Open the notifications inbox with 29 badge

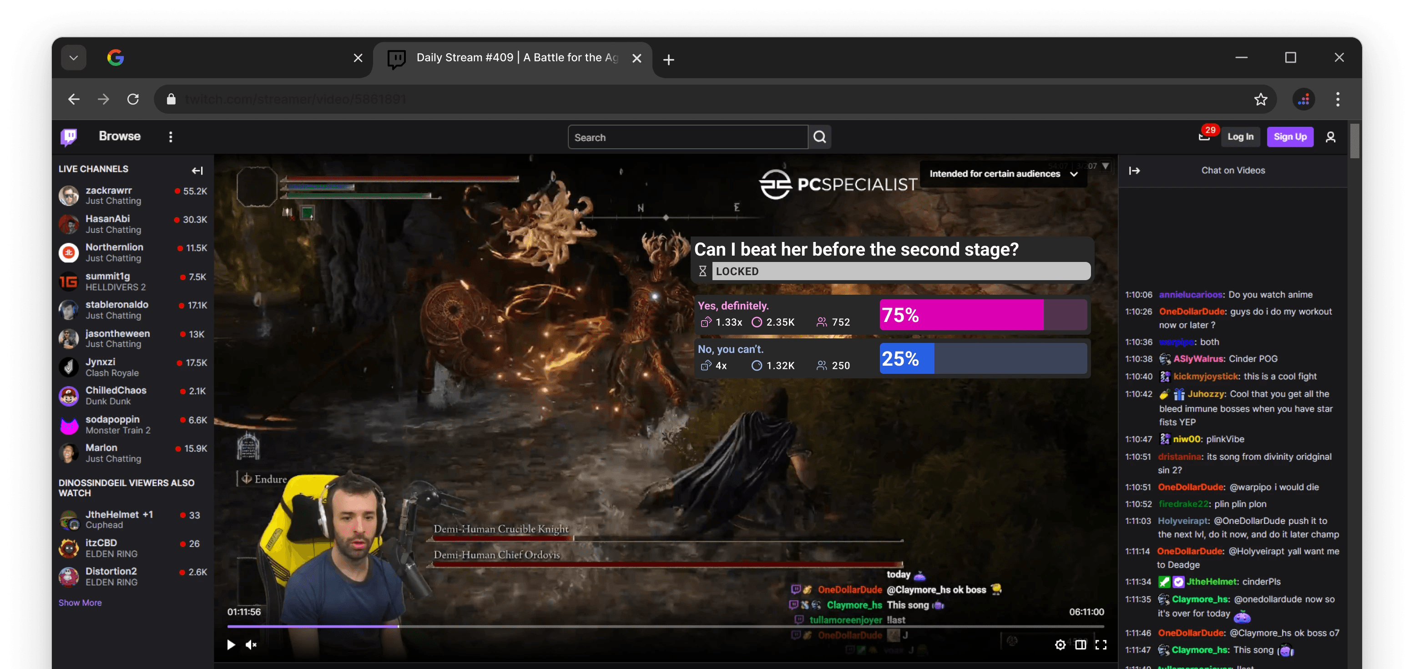1204,136
